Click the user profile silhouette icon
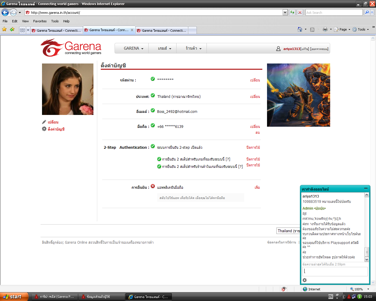This screenshot has height=301, width=376. [278, 49]
